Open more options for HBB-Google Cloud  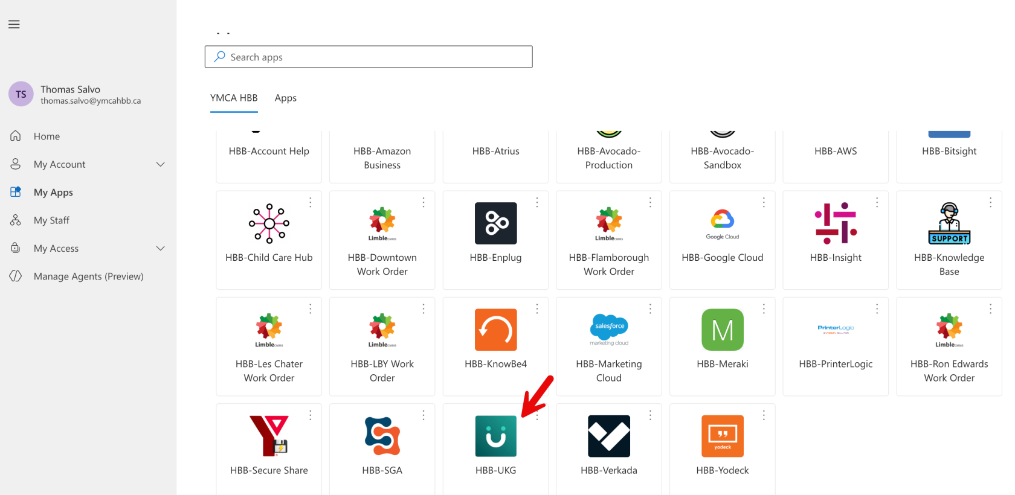pos(764,202)
